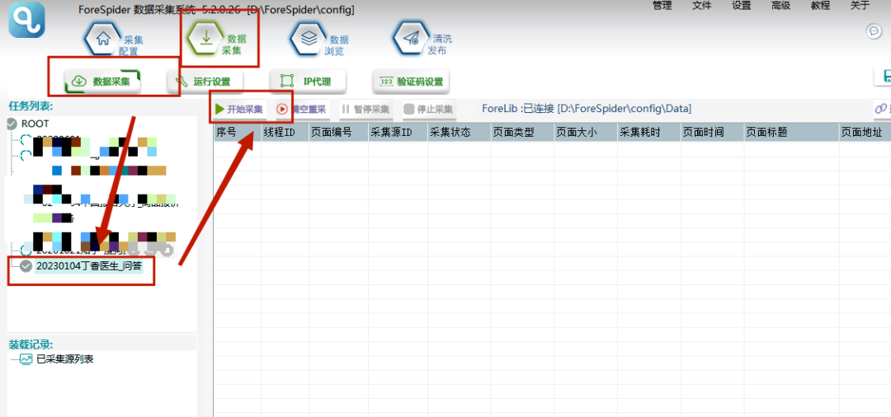Open the 采集配置 home section
891x417 pixels.
114,40
